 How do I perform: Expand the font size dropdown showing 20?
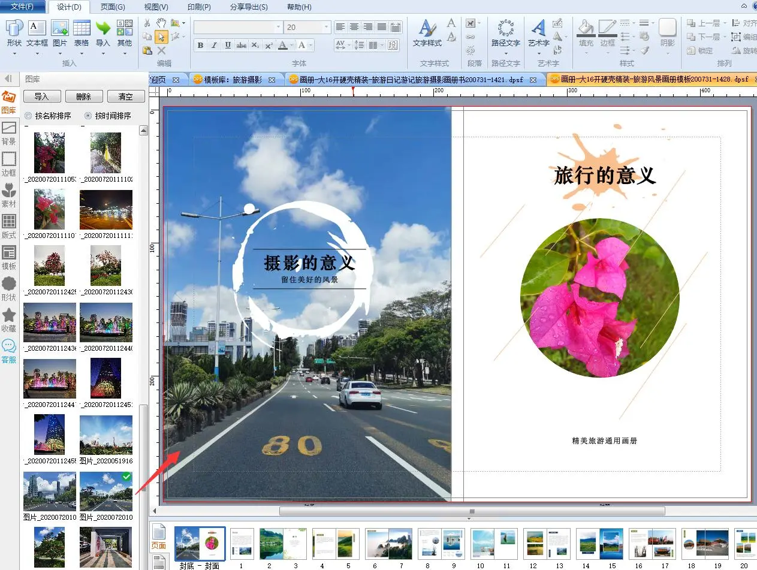[327, 27]
